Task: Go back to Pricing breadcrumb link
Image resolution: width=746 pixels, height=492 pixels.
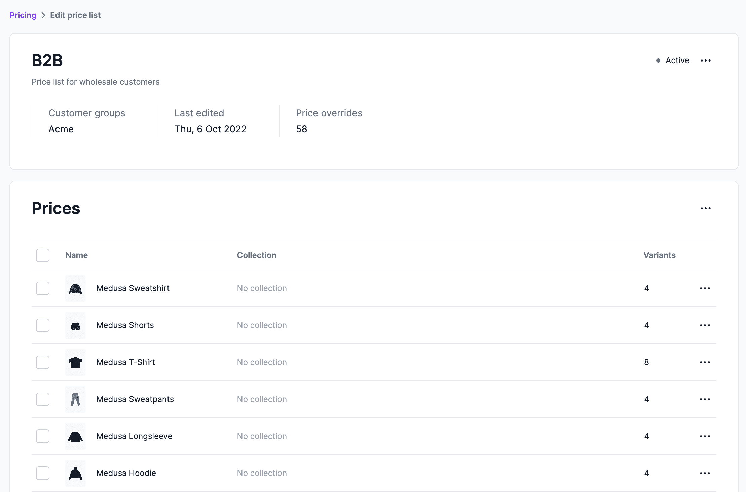Action: (x=23, y=15)
